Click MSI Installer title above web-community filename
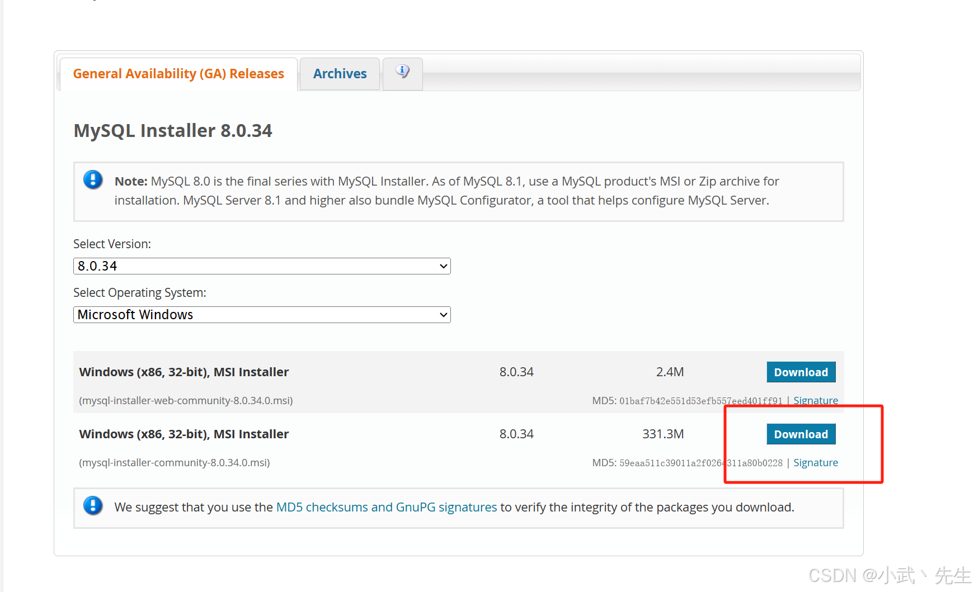Image resolution: width=974 pixels, height=592 pixels. 184,372
